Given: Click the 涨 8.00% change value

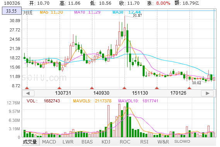Looking at the screenshot, I should pyautogui.click(x=159, y=3).
